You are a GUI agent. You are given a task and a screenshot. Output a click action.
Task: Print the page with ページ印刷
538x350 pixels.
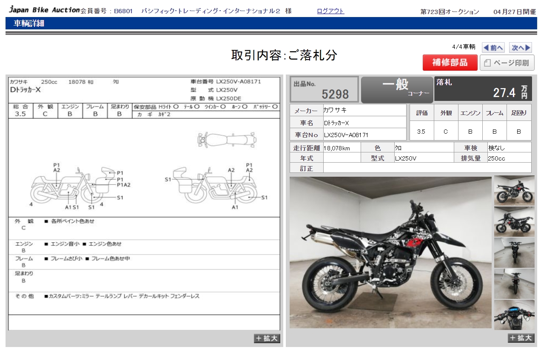(507, 63)
